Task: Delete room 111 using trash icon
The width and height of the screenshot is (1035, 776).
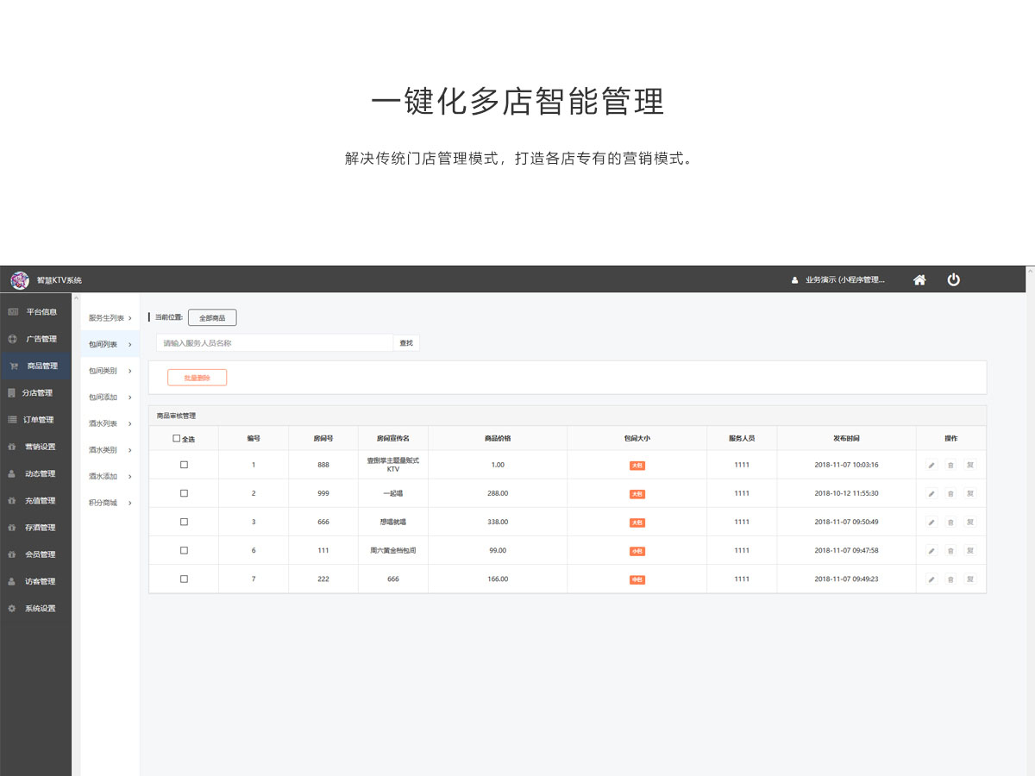Action: (x=950, y=550)
